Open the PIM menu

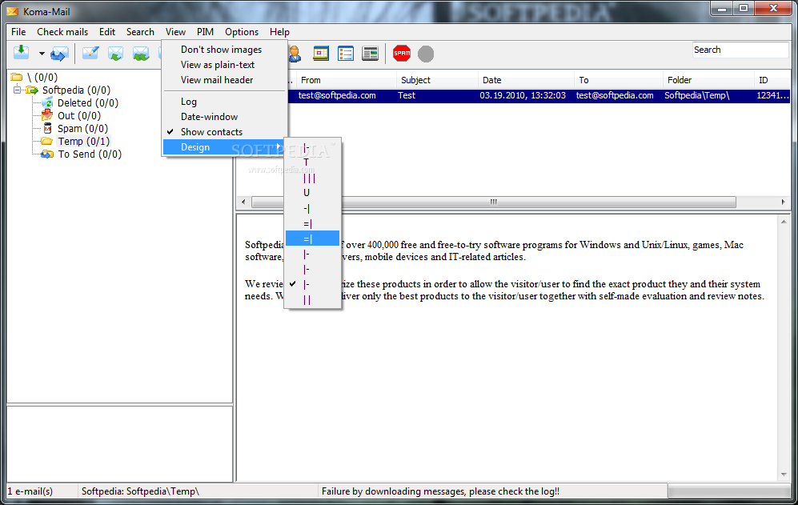(x=205, y=31)
